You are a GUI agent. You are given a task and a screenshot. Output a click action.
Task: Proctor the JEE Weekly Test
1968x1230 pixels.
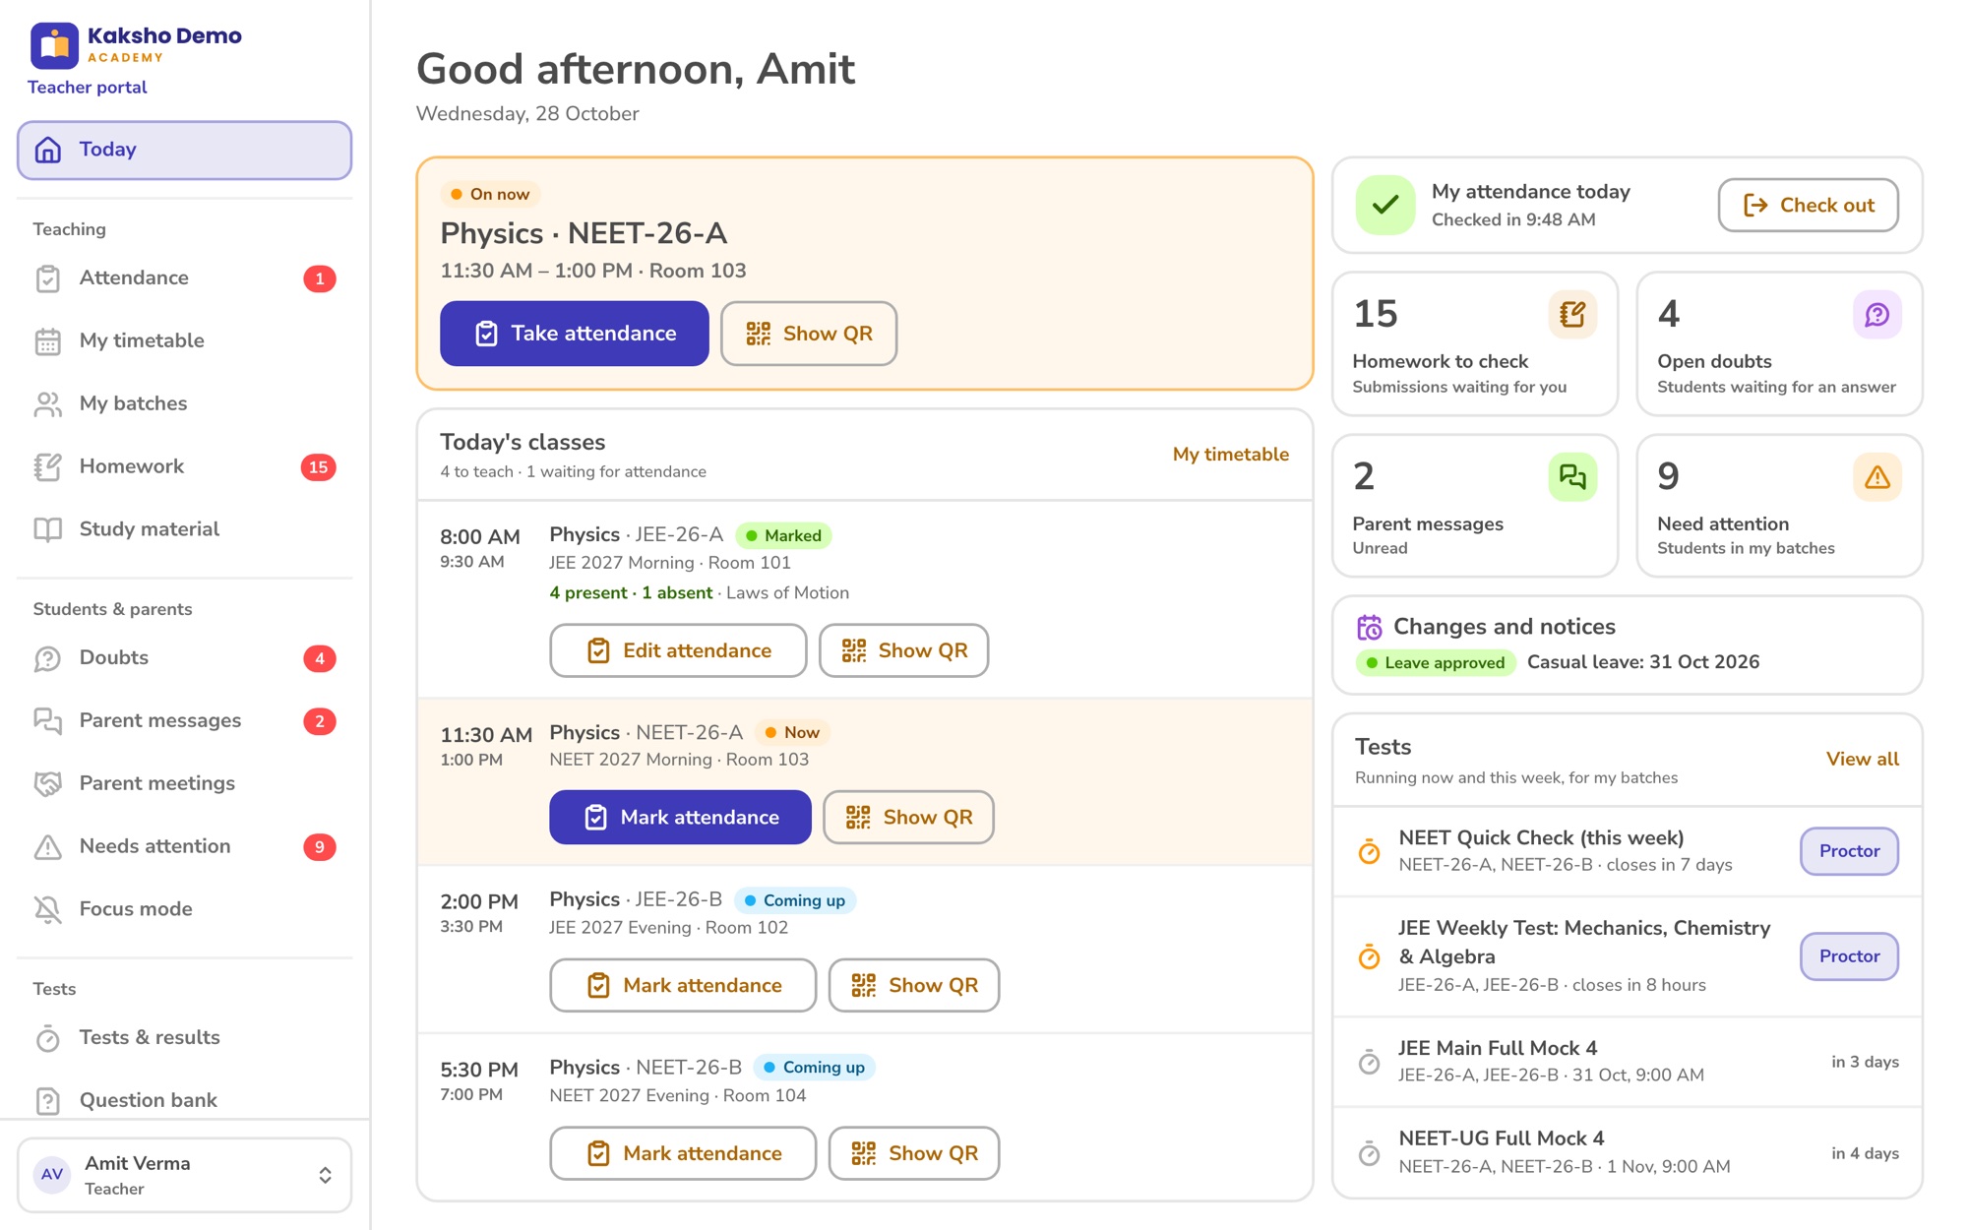point(1849,956)
